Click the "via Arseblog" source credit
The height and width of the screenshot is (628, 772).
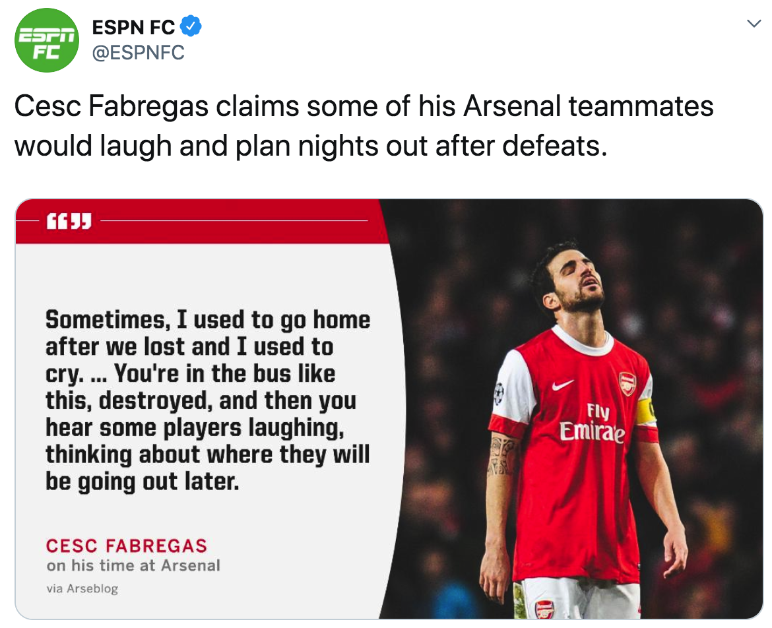click(82, 588)
